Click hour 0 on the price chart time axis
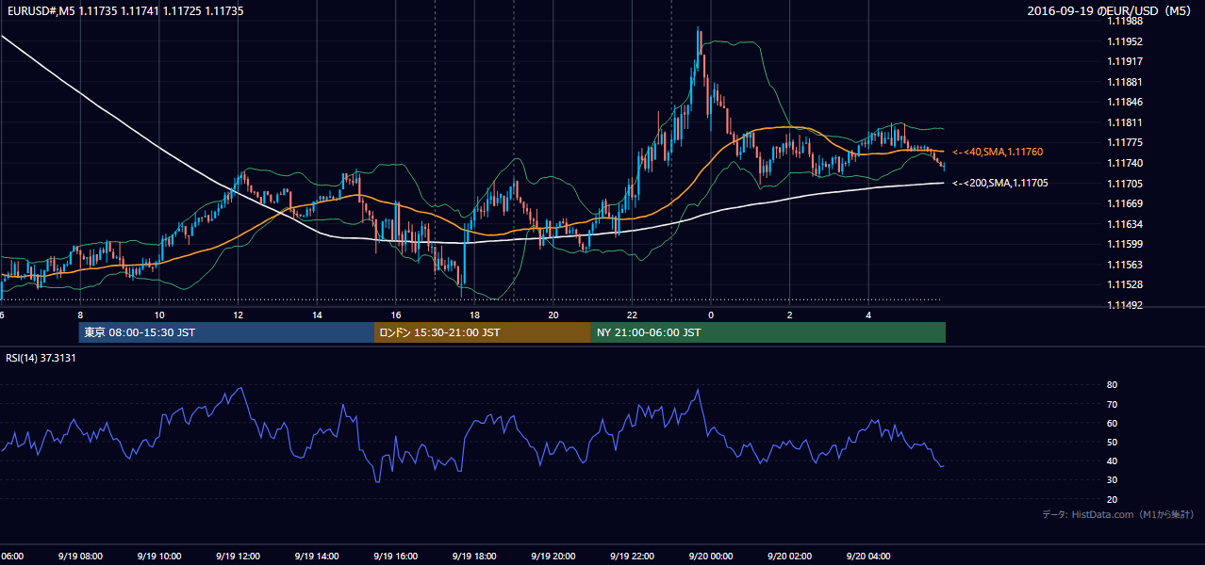The image size is (1205, 565). [711, 315]
